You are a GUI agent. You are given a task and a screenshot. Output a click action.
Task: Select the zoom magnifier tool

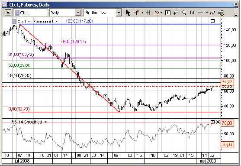pyautogui.click(x=184, y=13)
